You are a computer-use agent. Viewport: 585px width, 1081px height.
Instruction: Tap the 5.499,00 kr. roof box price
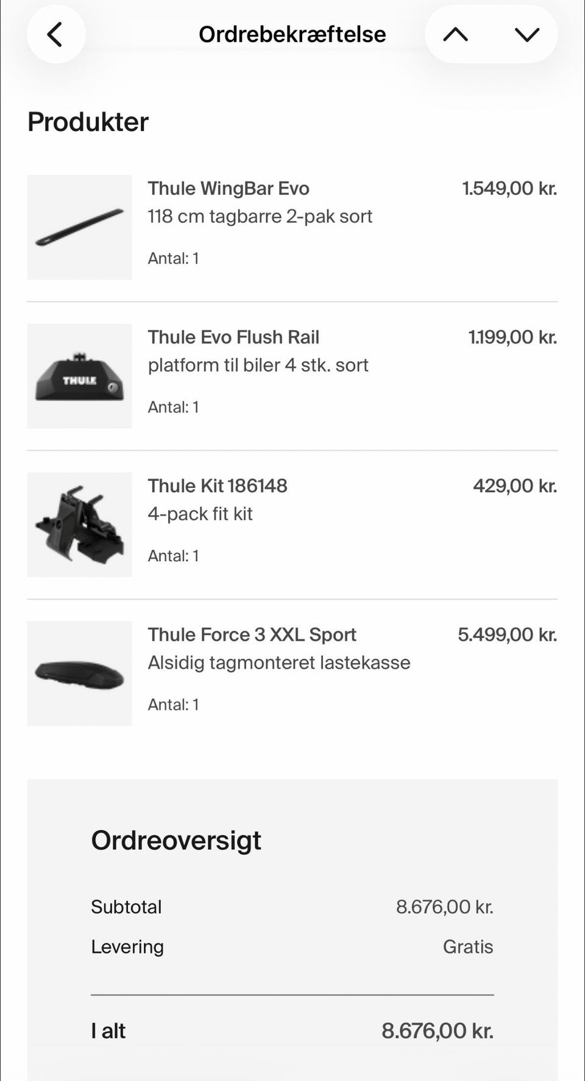507,635
